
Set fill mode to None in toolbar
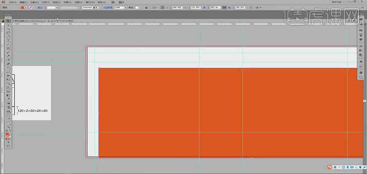(10, 139)
